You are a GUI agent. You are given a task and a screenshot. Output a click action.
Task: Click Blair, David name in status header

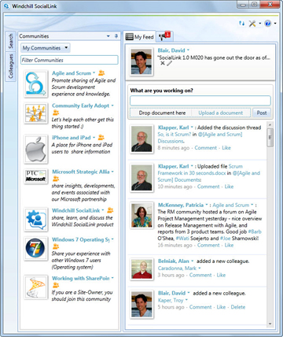coord(171,50)
